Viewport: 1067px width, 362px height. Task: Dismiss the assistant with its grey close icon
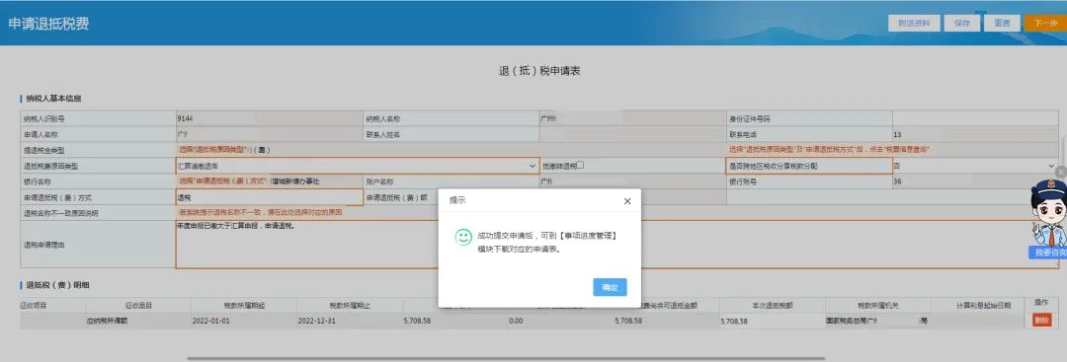1061,172
